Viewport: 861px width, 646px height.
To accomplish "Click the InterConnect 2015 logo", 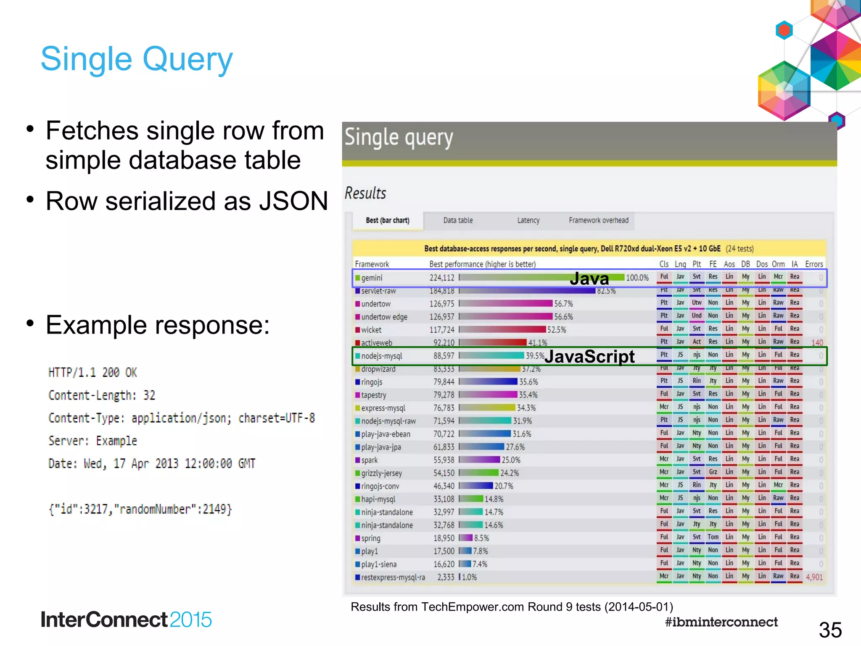I will coord(126,620).
